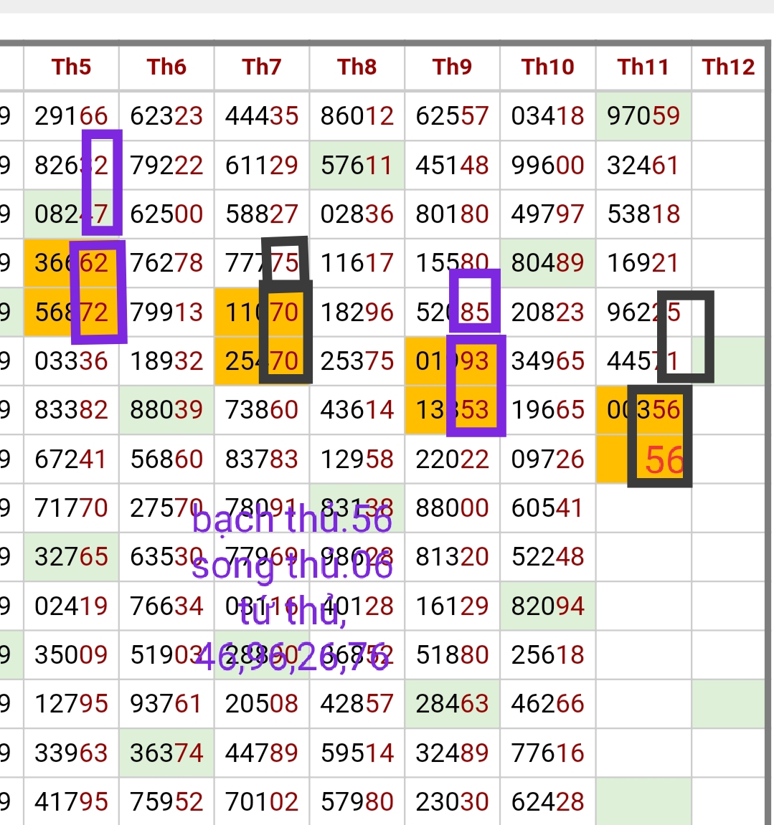The width and height of the screenshot is (774, 825).
Task: Click the number 56860
Action: coord(166,459)
